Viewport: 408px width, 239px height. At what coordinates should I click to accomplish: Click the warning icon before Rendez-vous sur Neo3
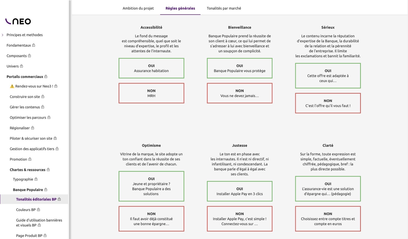point(12,86)
